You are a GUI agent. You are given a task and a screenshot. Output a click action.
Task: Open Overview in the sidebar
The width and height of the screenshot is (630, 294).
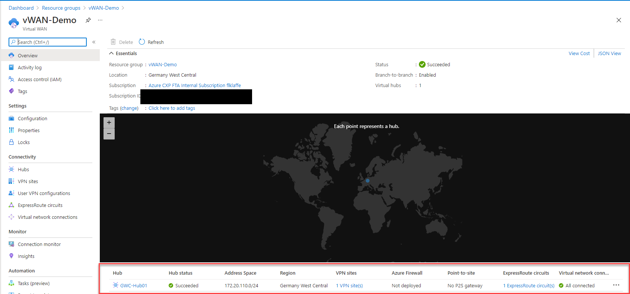click(x=50, y=55)
